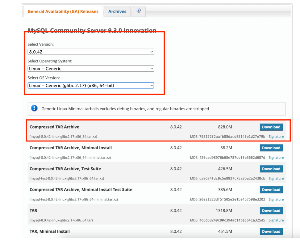Screen dimensions: 300x241
Task: Open Signature link for Compressed TAR Archive
Action: click(x=276, y=137)
